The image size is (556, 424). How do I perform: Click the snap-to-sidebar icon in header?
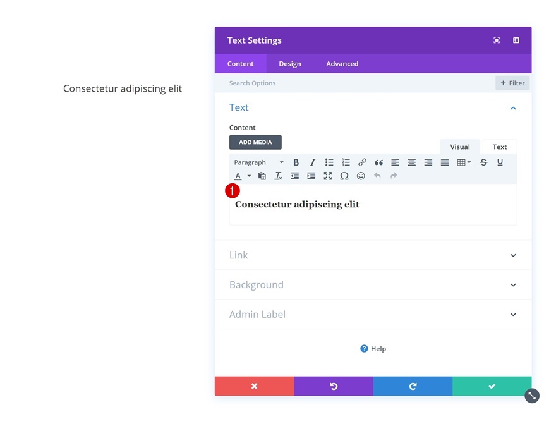pyautogui.click(x=516, y=40)
